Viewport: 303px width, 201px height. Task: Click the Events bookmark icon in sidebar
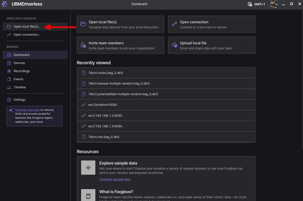coord(9,79)
